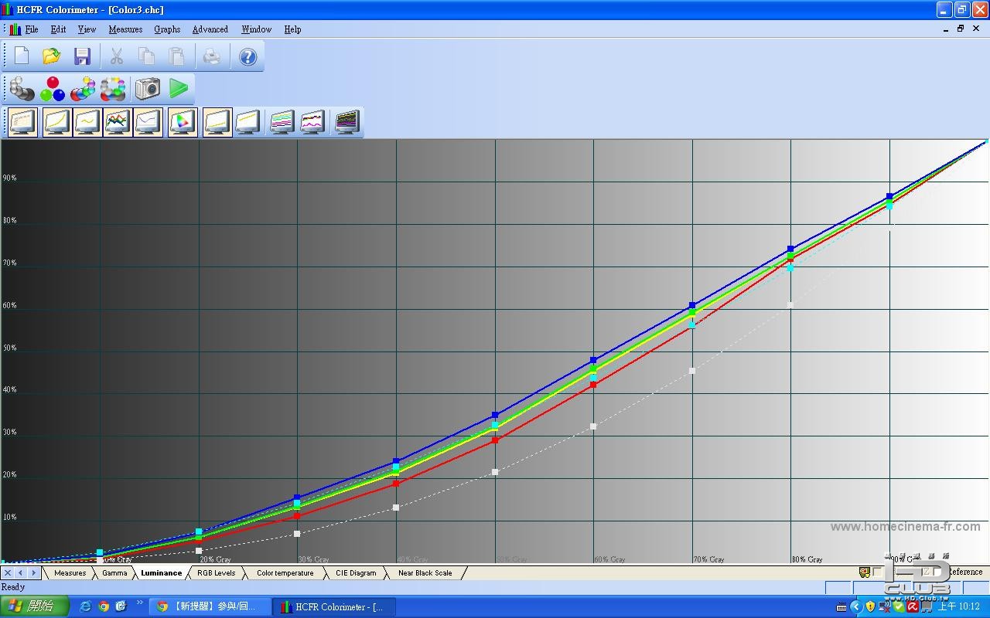Image resolution: width=990 pixels, height=618 pixels.
Task: Expand hidden system tray icons arrow
Action: (856, 606)
